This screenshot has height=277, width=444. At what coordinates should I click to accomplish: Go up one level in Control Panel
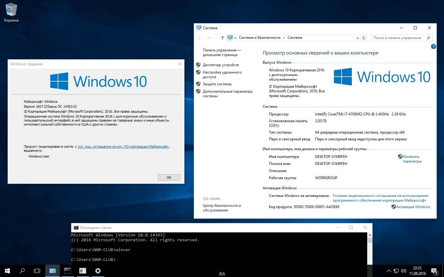click(222, 38)
